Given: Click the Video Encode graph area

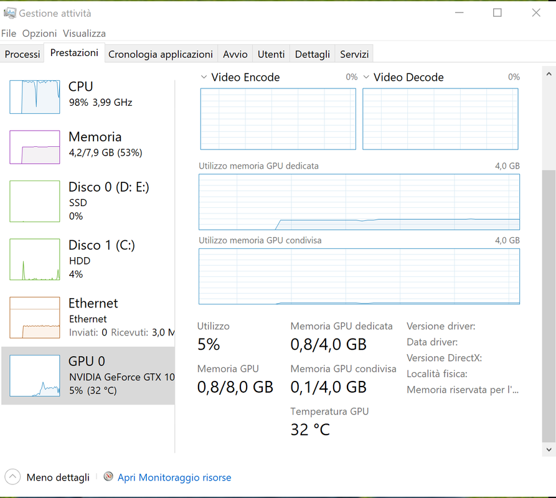Looking at the screenshot, I should [278, 119].
